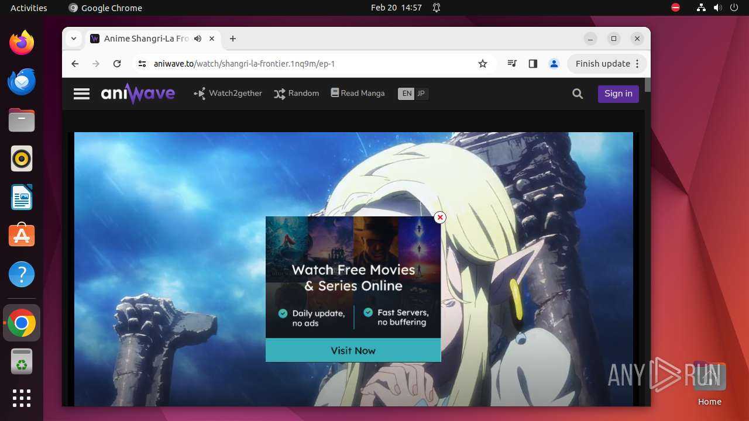Viewport: 749px width, 421px height.
Task: Click Visit Now on the ad
Action: 353,350
